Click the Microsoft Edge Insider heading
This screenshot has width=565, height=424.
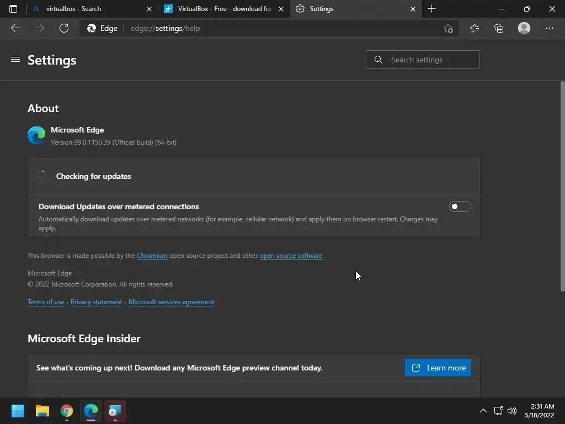pyautogui.click(x=84, y=338)
